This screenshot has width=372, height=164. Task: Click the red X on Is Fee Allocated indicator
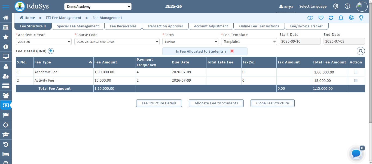232,51
